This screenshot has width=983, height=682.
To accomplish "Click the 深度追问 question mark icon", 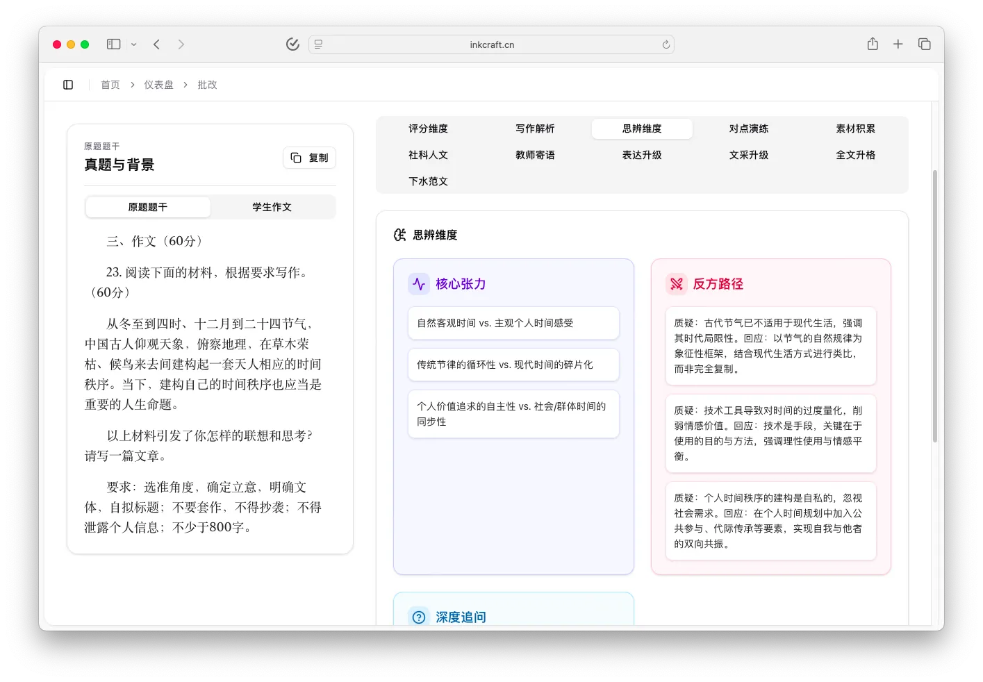I will 419,617.
